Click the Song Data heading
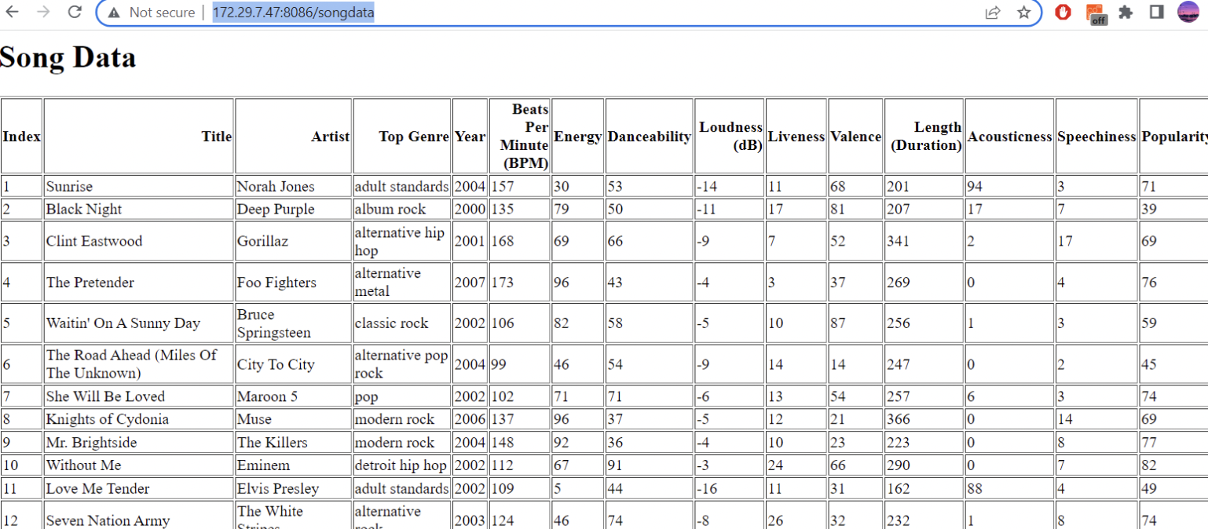The width and height of the screenshot is (1208, 529). [68, 57]
